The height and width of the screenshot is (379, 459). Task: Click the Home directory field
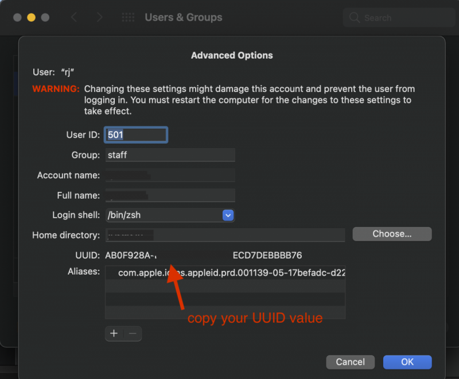point(224,235)
